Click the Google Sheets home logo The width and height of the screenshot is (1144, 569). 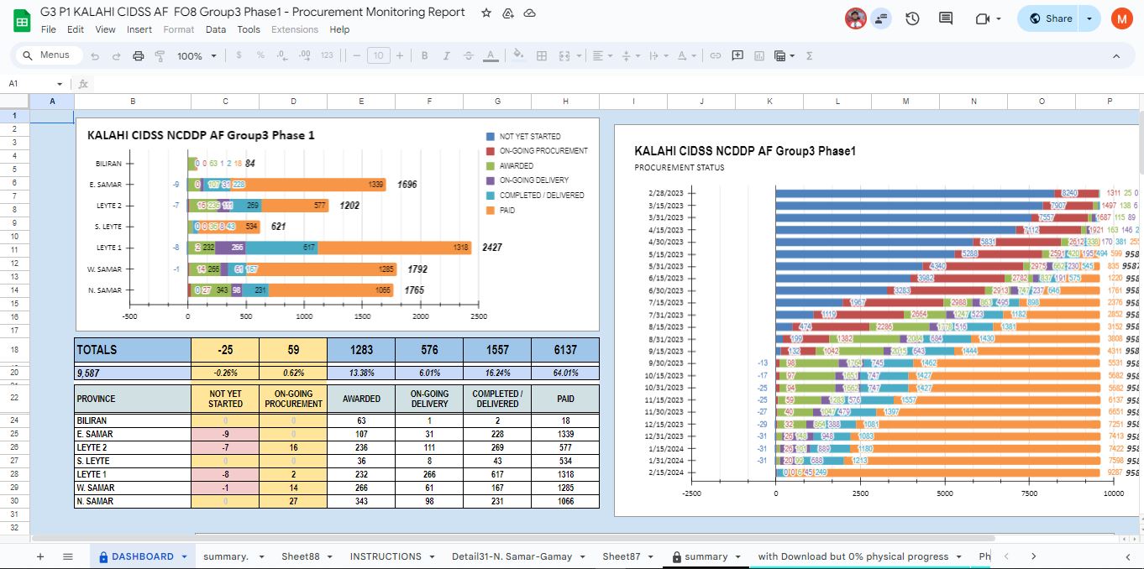[x=21, y=19]
